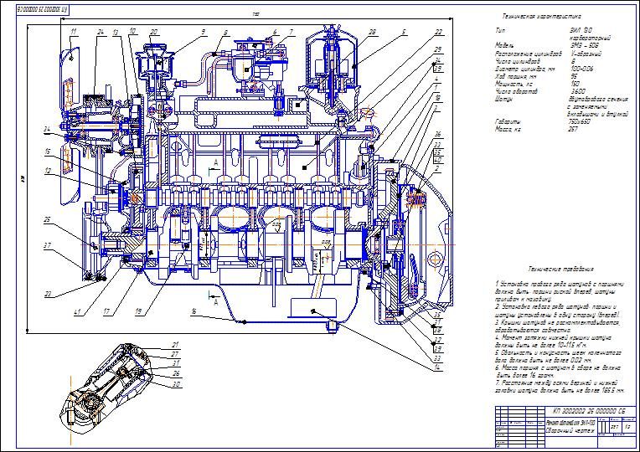Select the rotated drawing number box at top-left

pyautogui.click(x=39, y=8)
